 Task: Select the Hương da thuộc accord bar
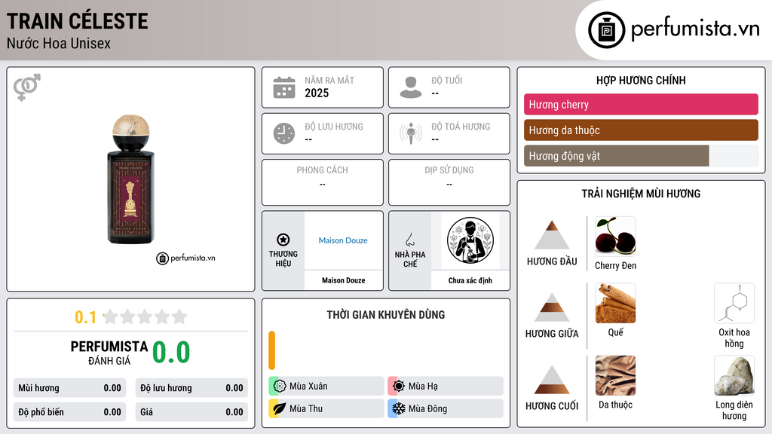(x=641, y=130)
